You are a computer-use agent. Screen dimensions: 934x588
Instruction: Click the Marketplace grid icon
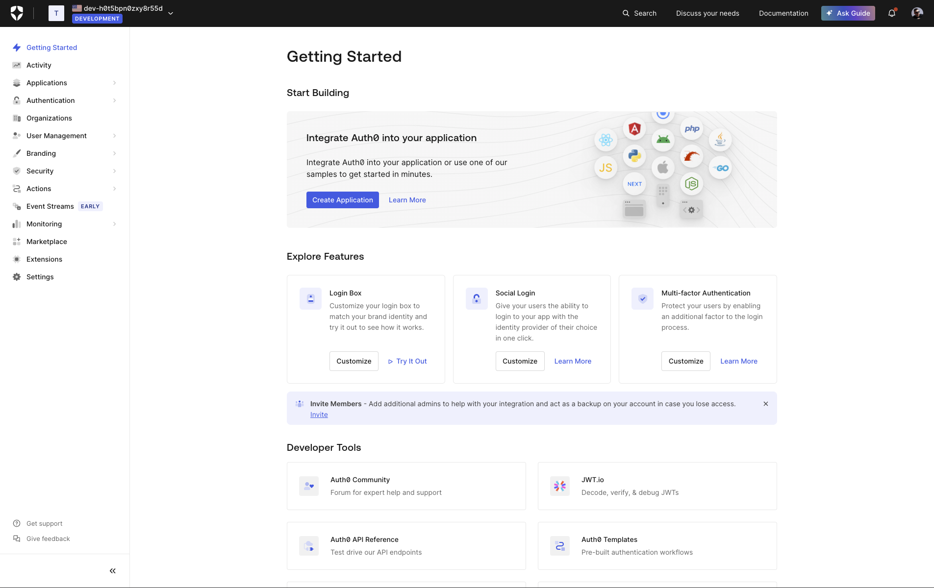tap(17, 242)
